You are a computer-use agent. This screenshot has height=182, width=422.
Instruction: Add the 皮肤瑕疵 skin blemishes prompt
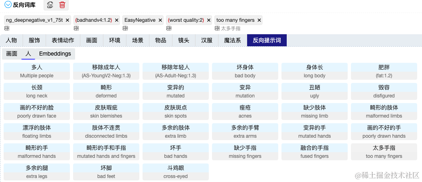coord(106,112)
